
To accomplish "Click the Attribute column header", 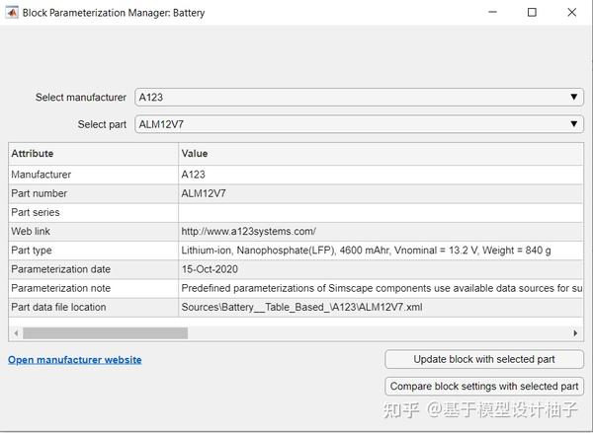I will (93, 154).
